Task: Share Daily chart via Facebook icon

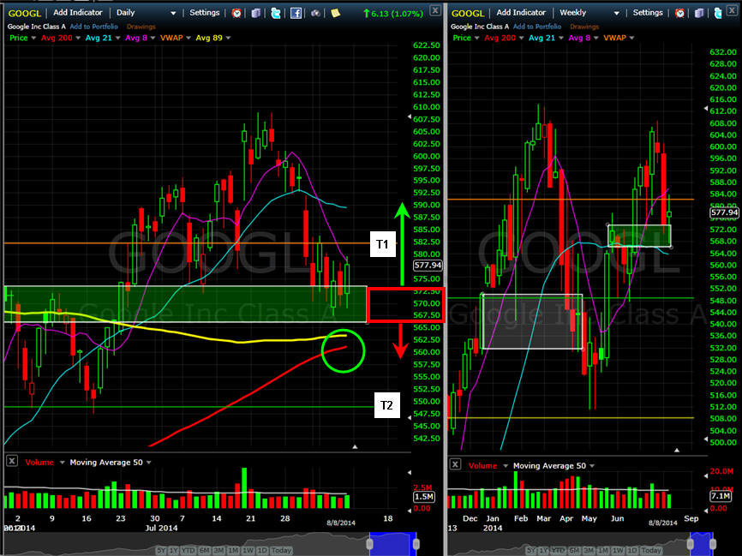Action: click(x=296, y=13)
